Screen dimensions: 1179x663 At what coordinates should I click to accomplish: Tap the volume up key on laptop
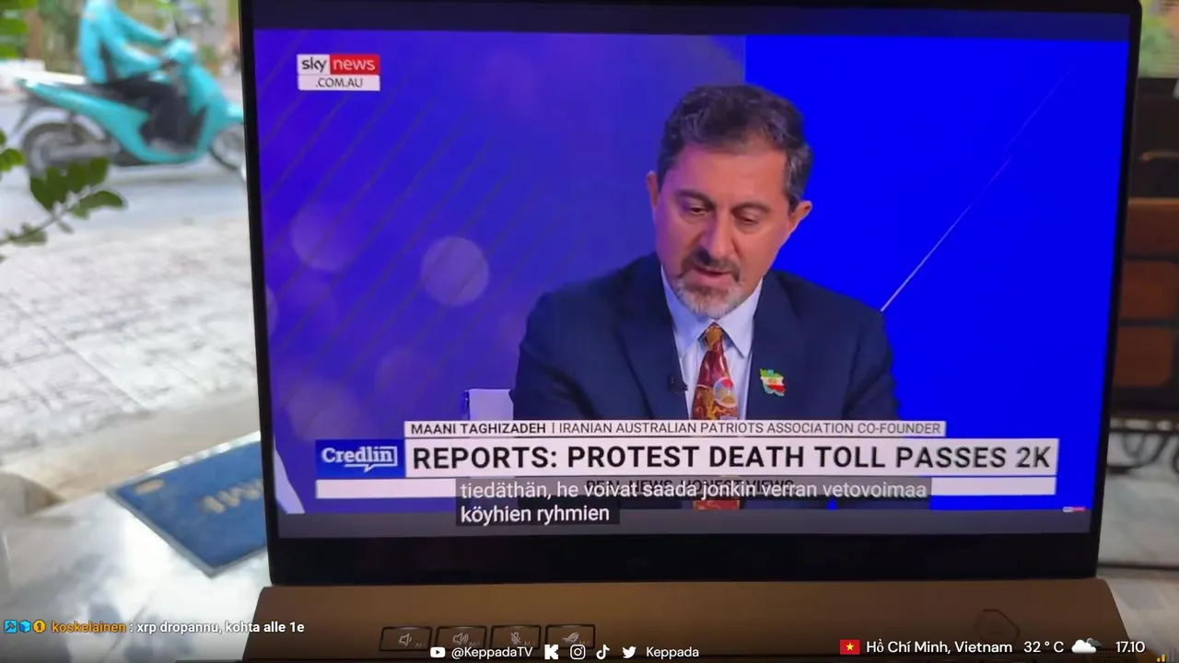coord(461,637)
